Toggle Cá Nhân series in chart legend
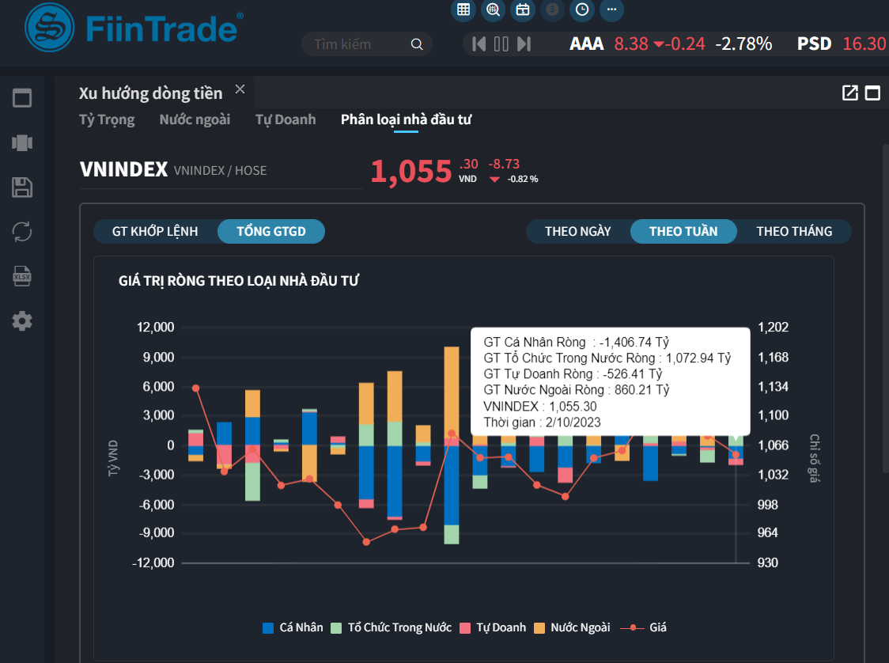This screenshot has height=663, width=889. pos(293,627)
